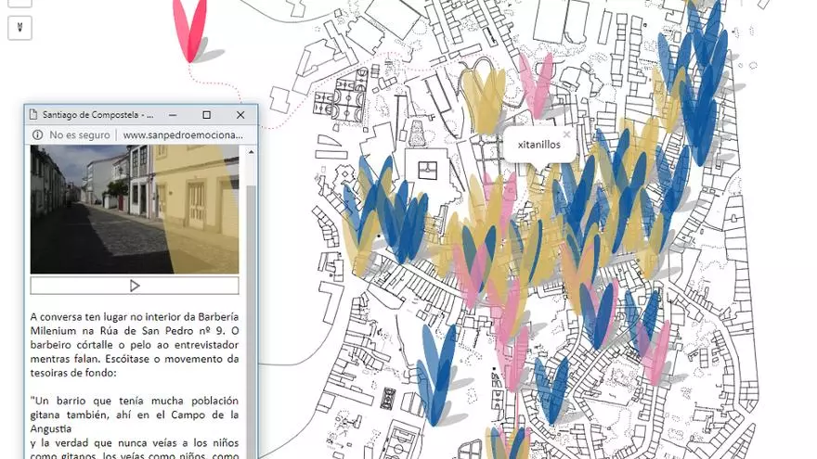
Task: Click the xitanillos tooltip label
Action: pos(539,146)
